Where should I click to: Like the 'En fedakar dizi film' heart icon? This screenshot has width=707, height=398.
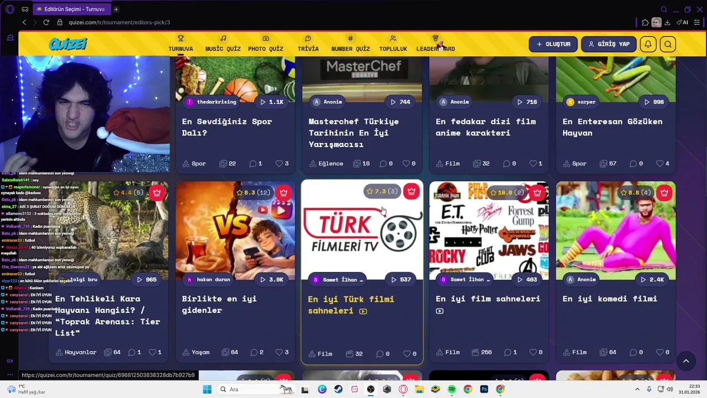[533, 164]
